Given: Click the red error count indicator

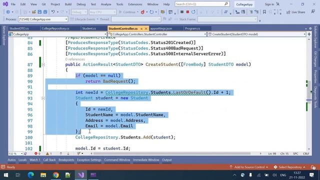Looking at the screenshot, I should 37,153.
